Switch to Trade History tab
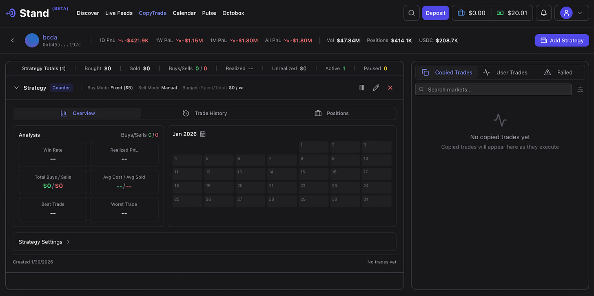This screenshot has width=594, height=296. coord(205,113)
